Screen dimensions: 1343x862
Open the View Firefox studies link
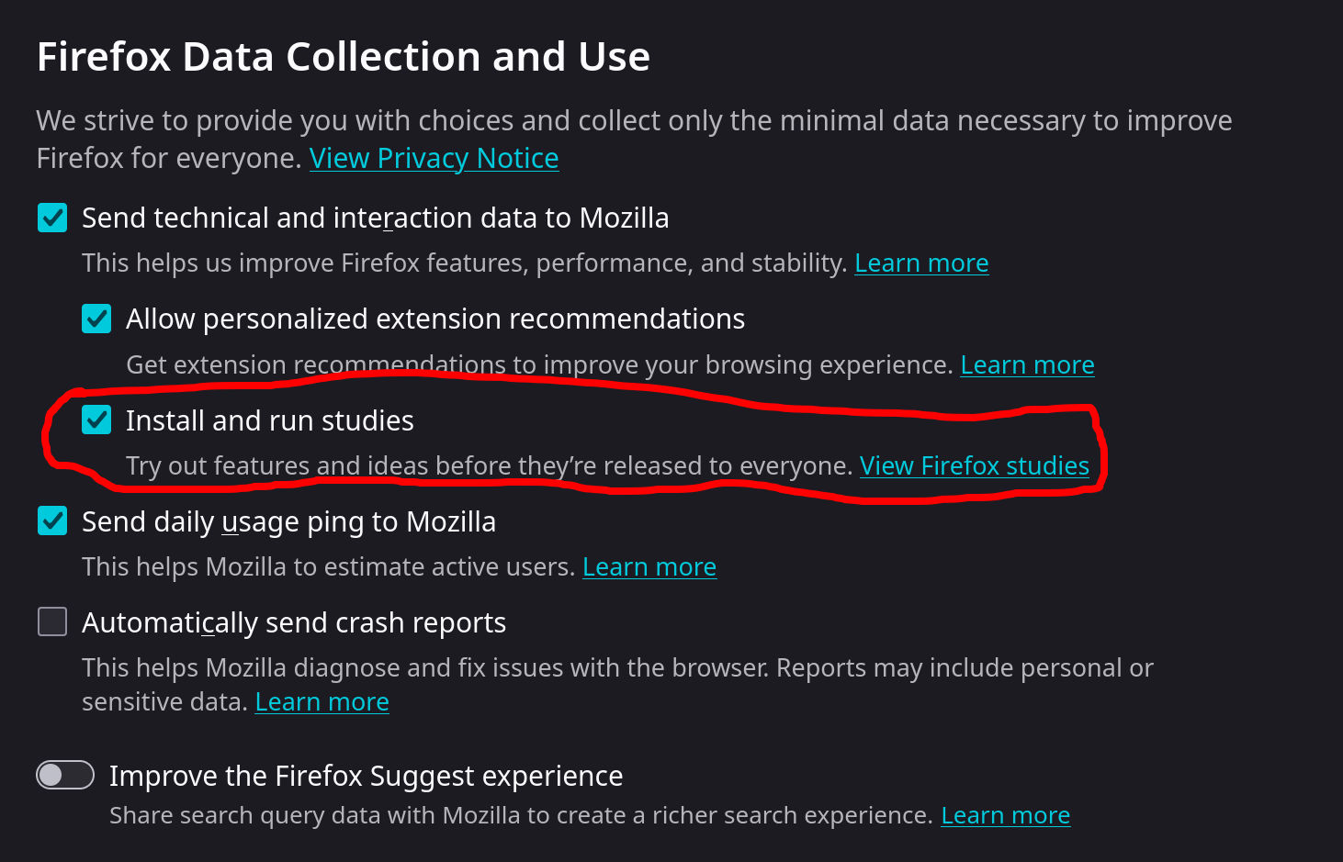[x=974, y=465]
